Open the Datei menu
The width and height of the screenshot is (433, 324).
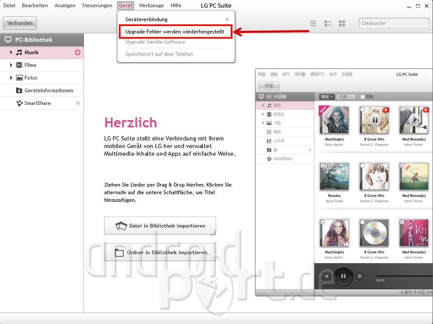(x=9, y=5)
